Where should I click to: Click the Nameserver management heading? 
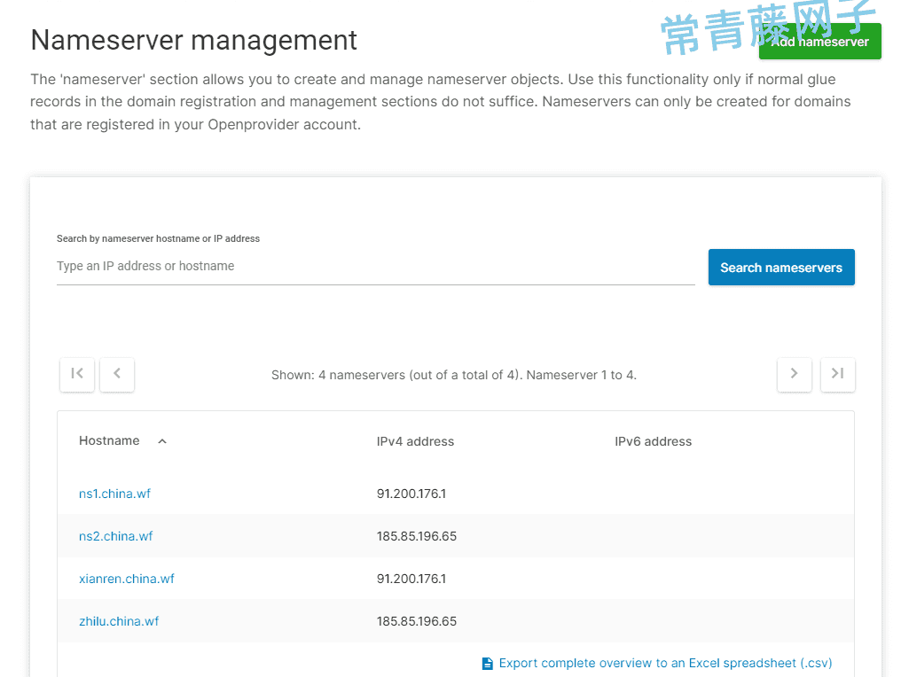click(193, 40)
